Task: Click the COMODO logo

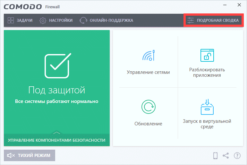Action: point(23,7)
